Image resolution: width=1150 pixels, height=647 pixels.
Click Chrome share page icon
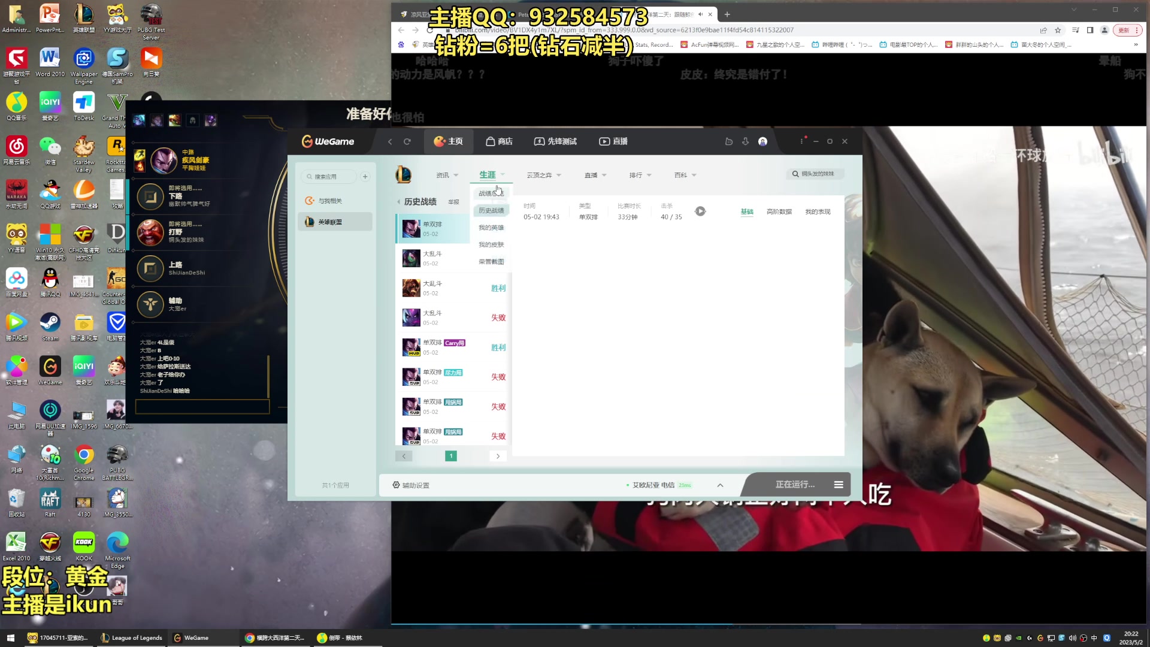click(1043, 30)
